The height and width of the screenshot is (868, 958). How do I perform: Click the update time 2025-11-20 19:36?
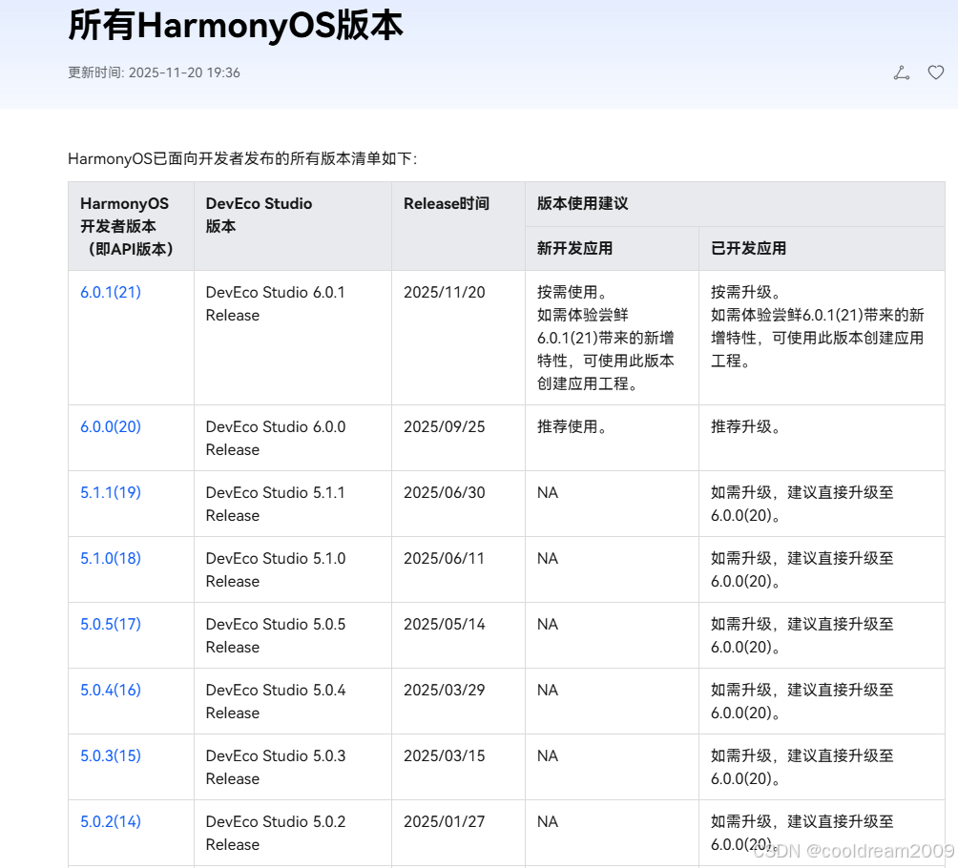coord(184,72)
